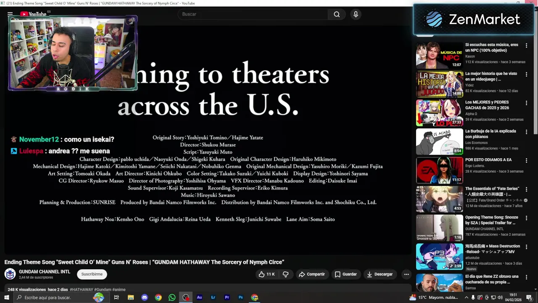538x303 pixels.
Task: Click the Guardar save button
Action: click(x=345, y=274)
